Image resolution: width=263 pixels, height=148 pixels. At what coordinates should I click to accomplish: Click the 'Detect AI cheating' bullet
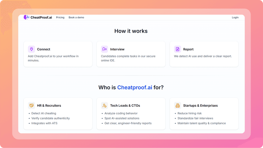pos(44,113)
